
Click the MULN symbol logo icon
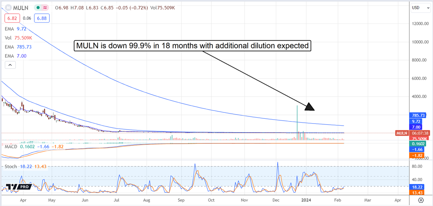pyautogui.click(x=8, y=8)
